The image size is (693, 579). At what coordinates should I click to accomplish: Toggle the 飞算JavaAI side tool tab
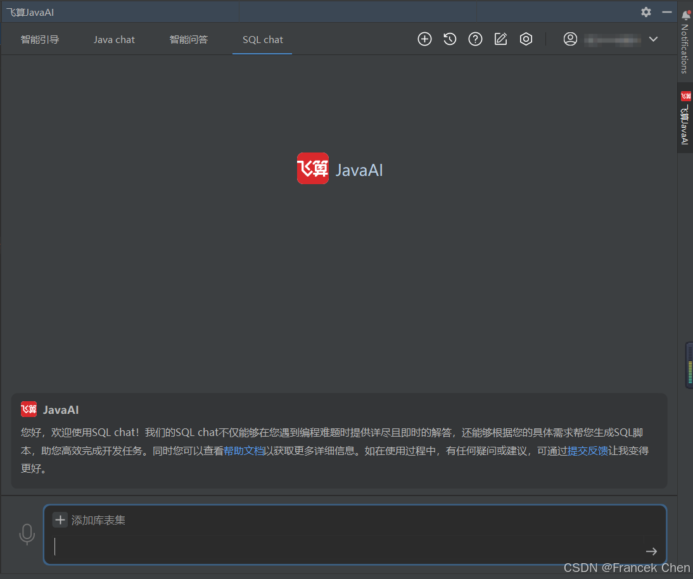[x=685, y=118]
